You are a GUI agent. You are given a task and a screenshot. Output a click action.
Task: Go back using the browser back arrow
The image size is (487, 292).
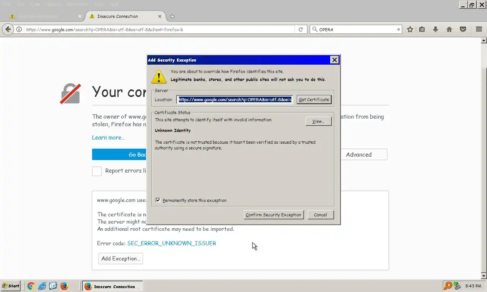[8, 29]
